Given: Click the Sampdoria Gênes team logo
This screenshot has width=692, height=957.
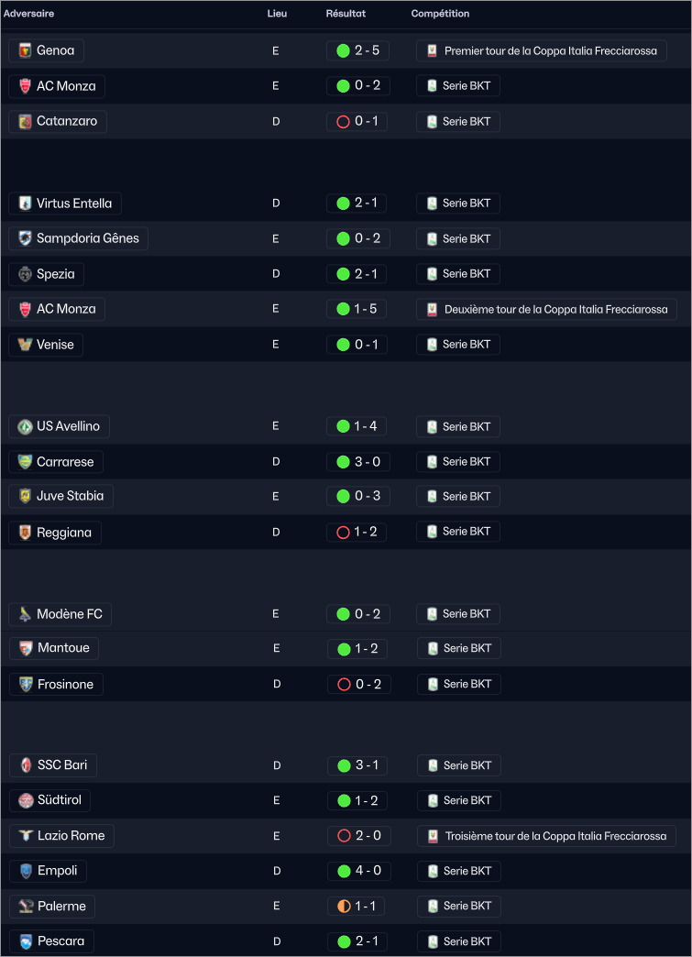Looking at the screenshot, I should [25, 238].
